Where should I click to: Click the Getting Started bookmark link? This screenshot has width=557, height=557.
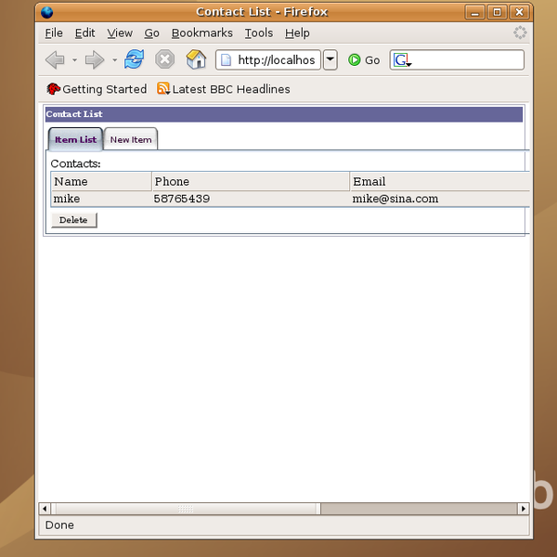[x=104, y=89]
